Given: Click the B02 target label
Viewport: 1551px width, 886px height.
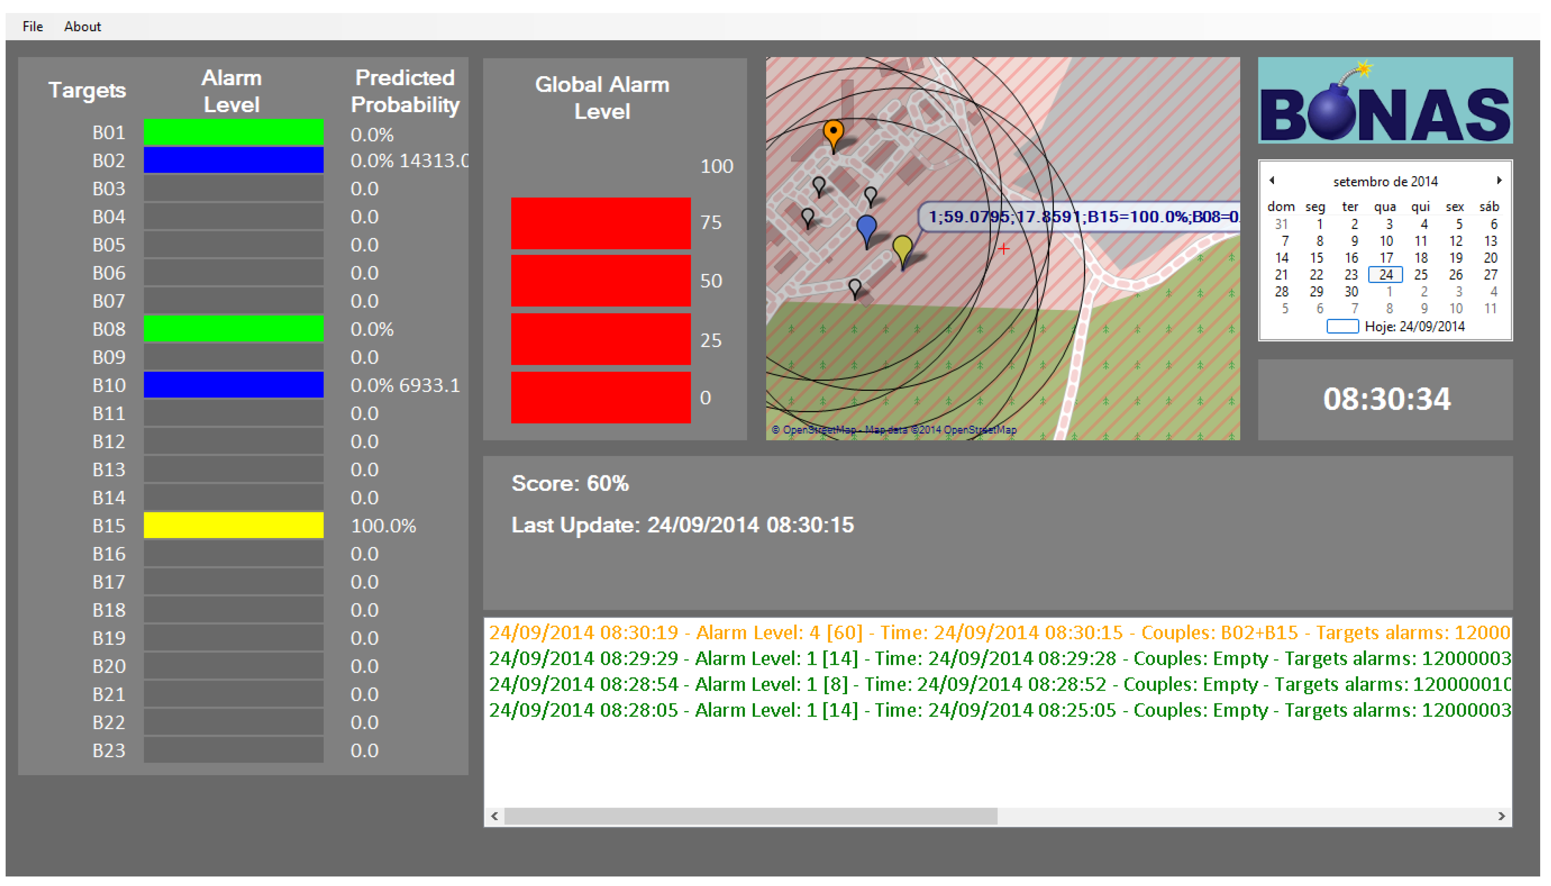Looking at the screenshot, I should click(x=108, y=161).
